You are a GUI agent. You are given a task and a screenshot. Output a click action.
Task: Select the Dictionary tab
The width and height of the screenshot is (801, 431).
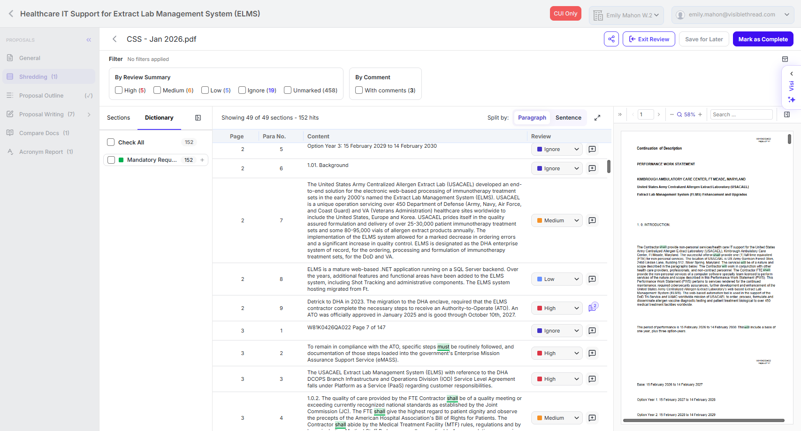click(x=159, y=118)
